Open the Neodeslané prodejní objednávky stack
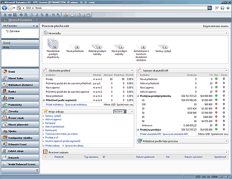This screenshot has width=232, height=179. [x=53, y=48]
